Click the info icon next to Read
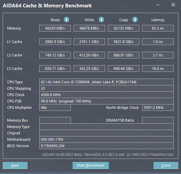181x174 pixels. pos(66,20)
